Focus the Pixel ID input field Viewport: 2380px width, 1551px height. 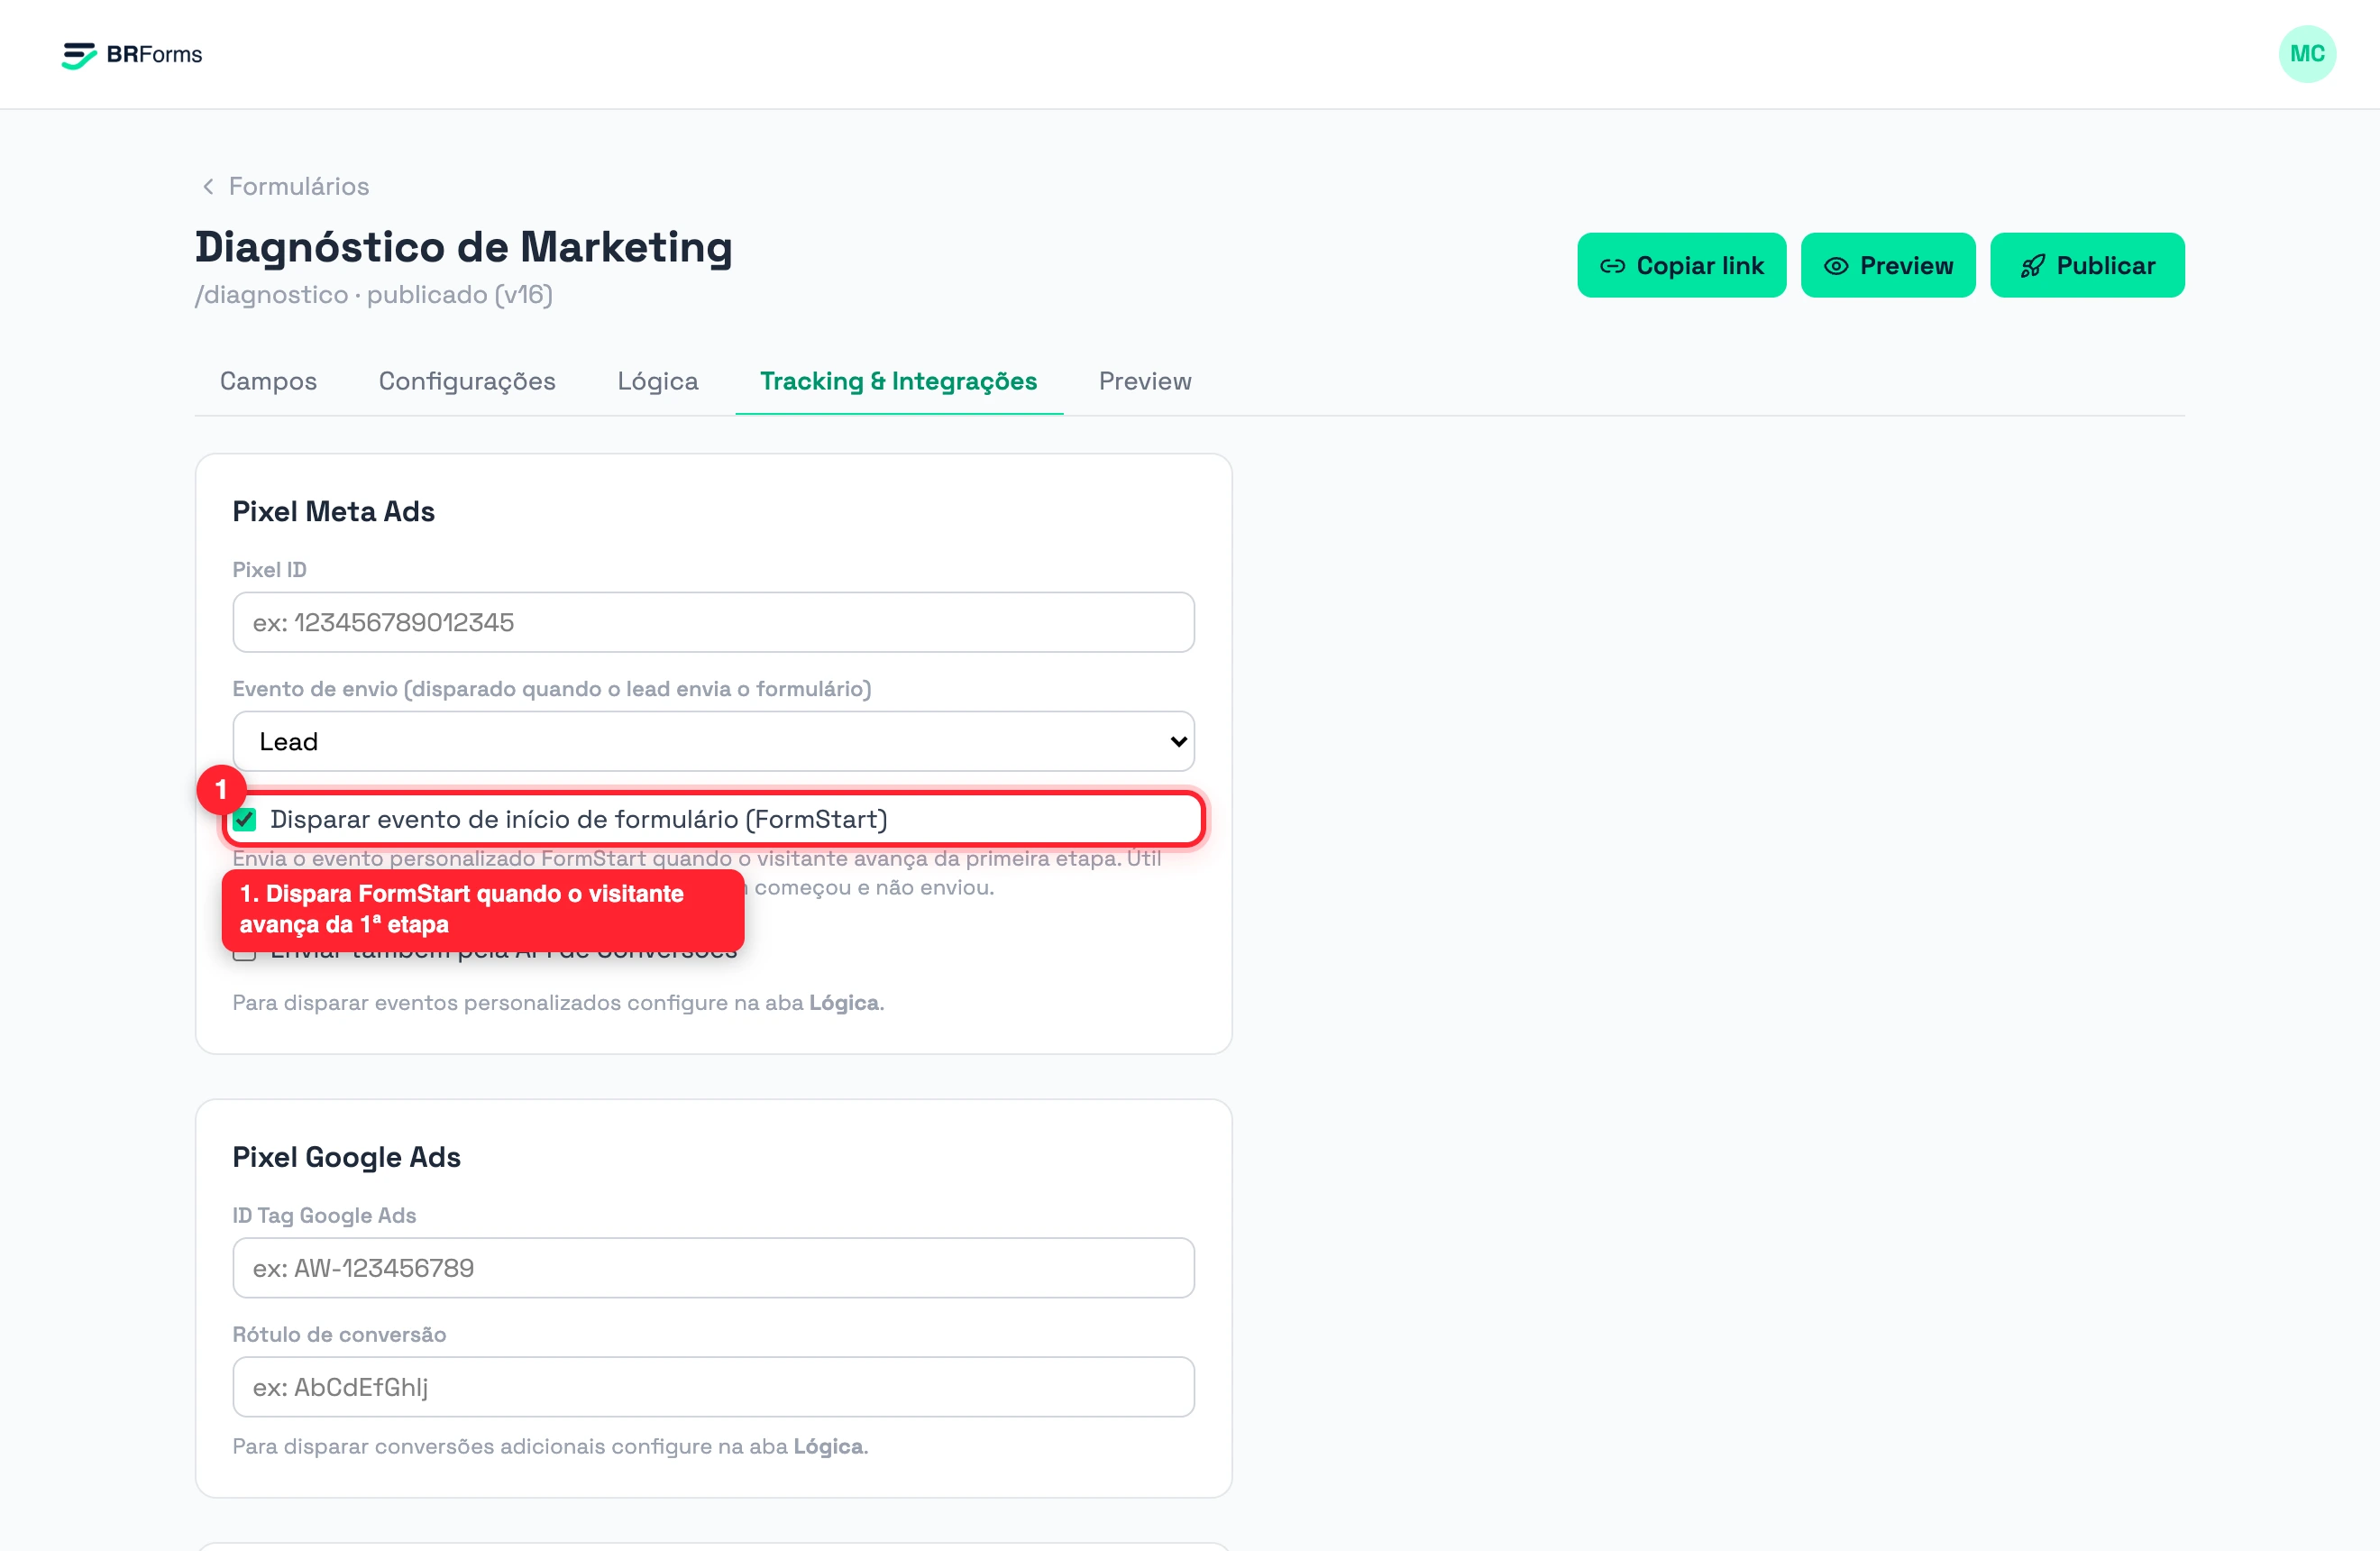pos(713,623)
